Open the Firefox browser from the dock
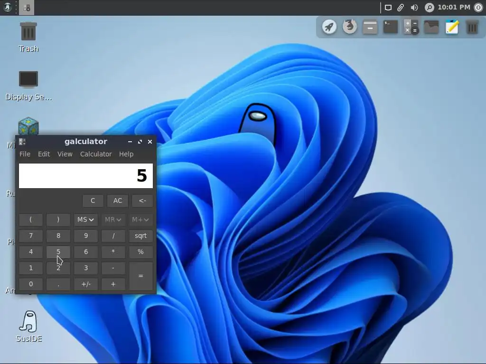 (x=350, y=27)
